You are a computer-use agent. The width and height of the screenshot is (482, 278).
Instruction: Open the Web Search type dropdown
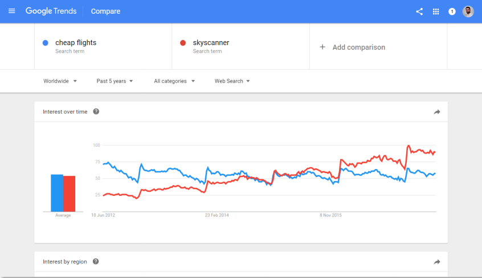(232, 81)
